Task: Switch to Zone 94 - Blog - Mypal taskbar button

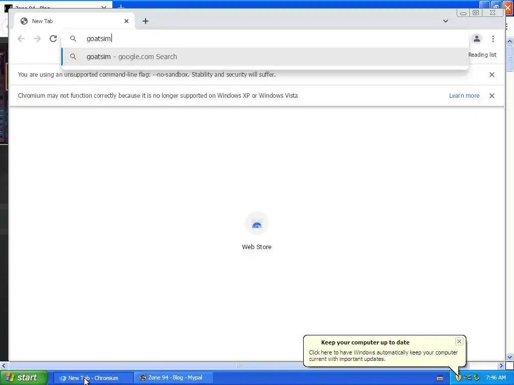Action: pyautogui.click(x=173, y=378)
